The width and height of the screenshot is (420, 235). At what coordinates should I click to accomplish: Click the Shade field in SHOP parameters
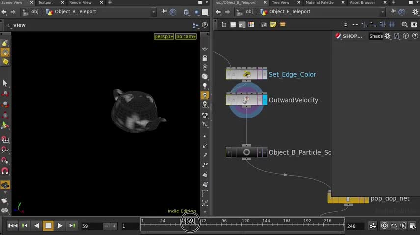click(376, 36)
